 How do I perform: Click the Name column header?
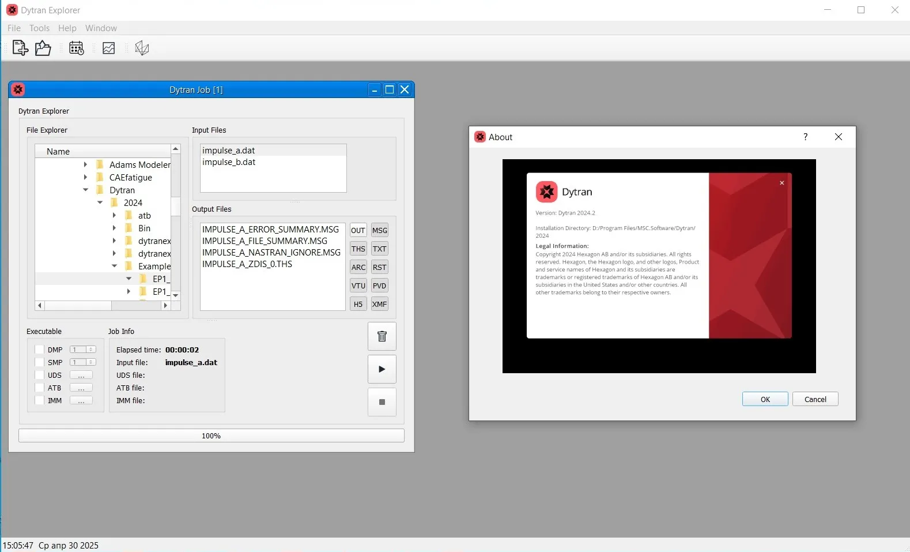pyautogui.click(x=103, y=151)
